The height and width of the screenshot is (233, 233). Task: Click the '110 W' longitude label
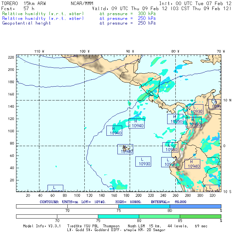point(39,51)
